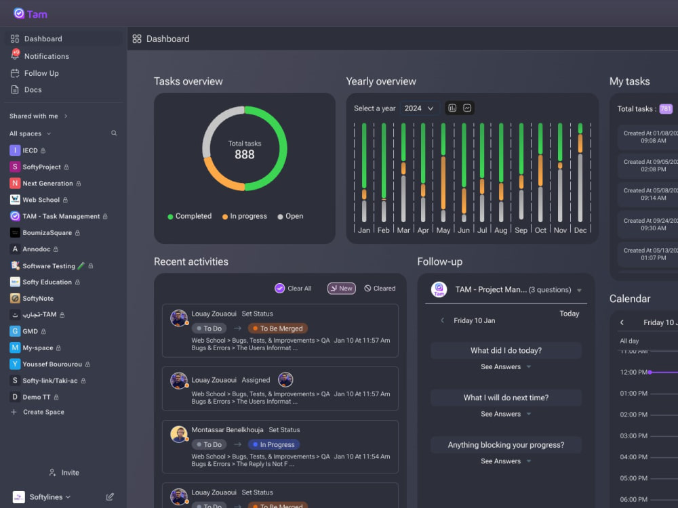Expand See Answers under Anything blocking your progress

[506, 461]
